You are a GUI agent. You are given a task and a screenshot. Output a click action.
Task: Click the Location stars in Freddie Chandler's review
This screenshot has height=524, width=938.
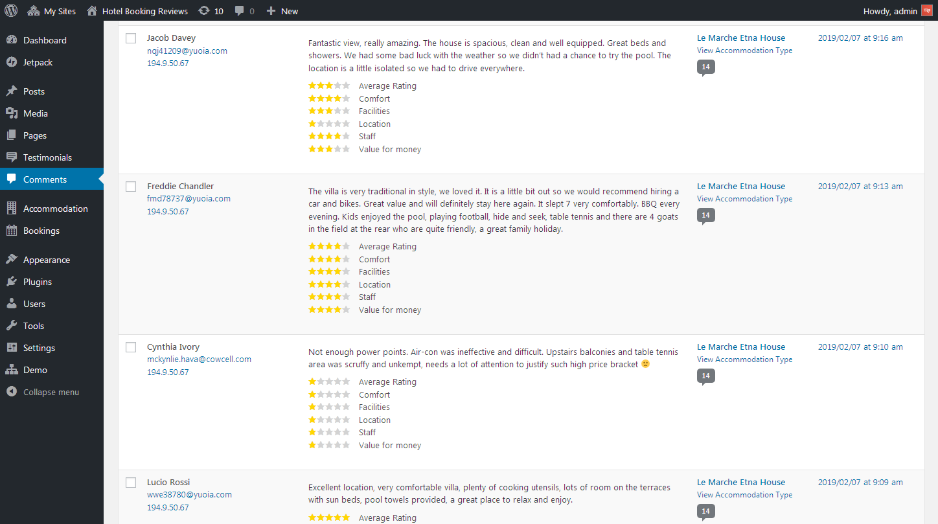[x=329, y=284]
